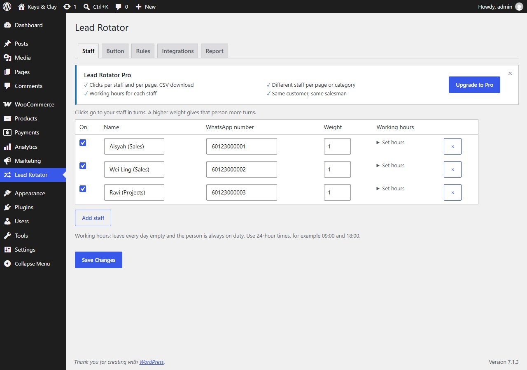This screenshot has width=527, height=370.
Task: Expand Set hours for Aisyah (Sales)
Action: click(390, 143)
